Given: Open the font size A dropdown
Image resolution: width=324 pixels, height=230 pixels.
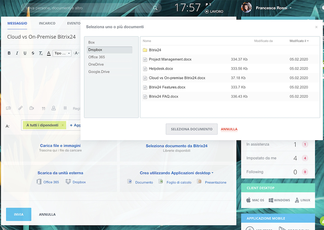Looking at the screenshot, I should pyautogui.click(x=76, y=53).
